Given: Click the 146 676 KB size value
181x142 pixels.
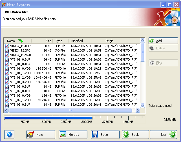Looking at the screenshot, I should click(x=43, y=82).
